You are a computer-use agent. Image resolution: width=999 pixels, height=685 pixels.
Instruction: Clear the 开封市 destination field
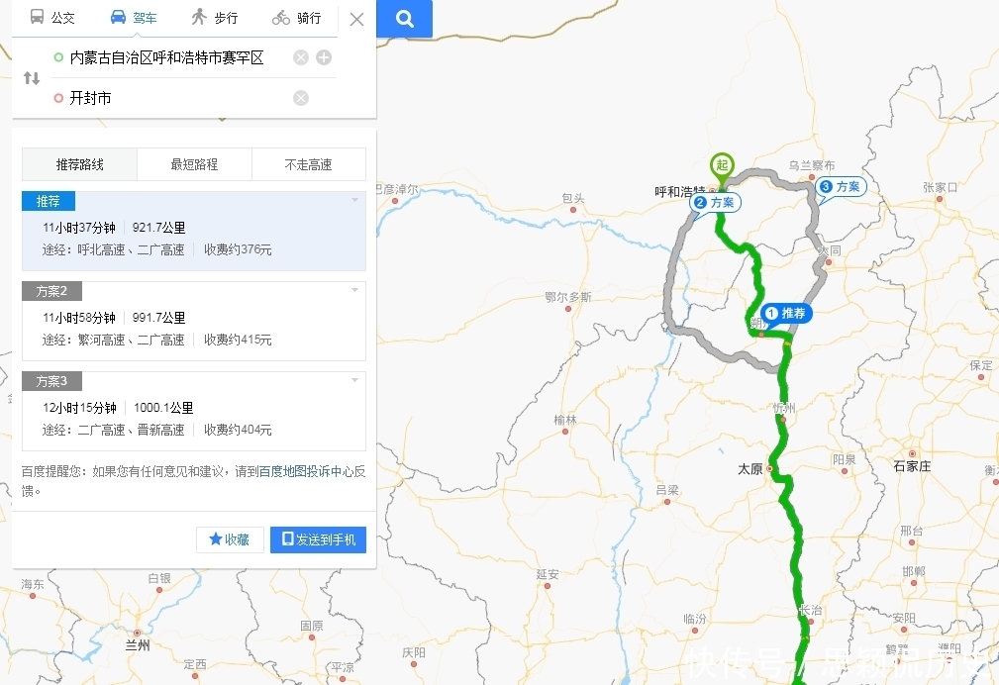point(301,98)
